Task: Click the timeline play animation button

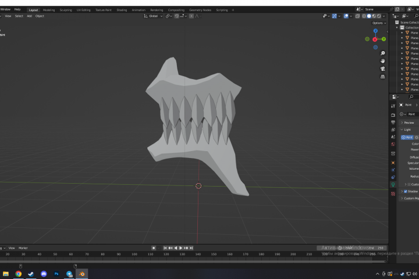Action: 180,248
